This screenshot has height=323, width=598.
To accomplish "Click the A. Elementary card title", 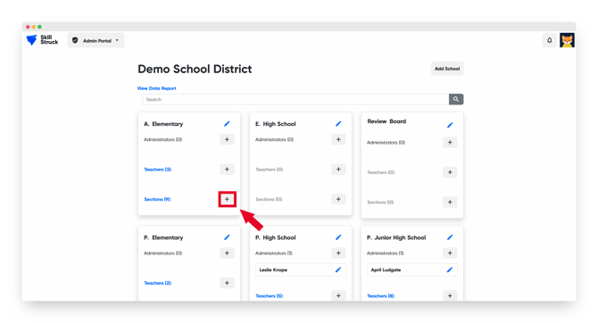I will (163, 124).
